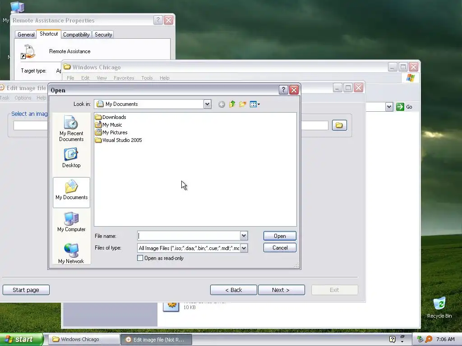Click the Next > button

tap(281, 290)
